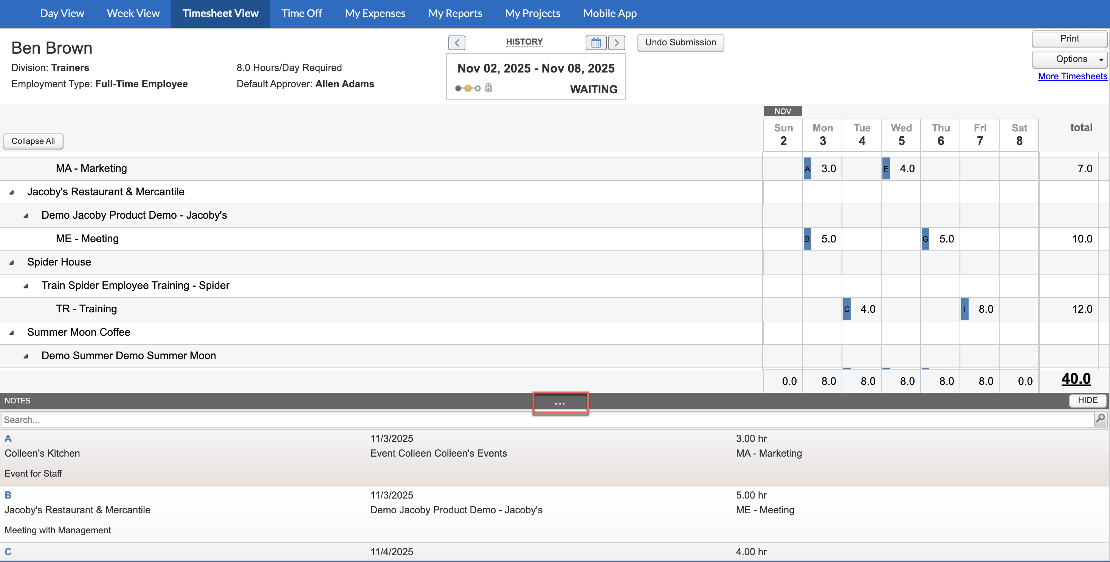Collapse Train Spider Employee Training project
Viewport: 1110px width, 562px height.
(26, 286)
